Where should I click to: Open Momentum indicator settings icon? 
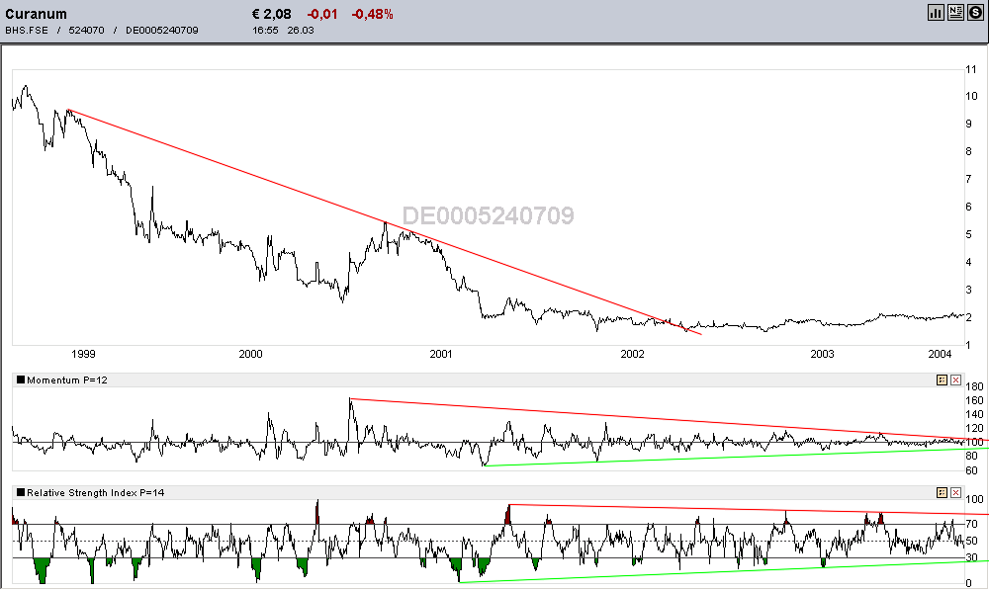point(942,380)
